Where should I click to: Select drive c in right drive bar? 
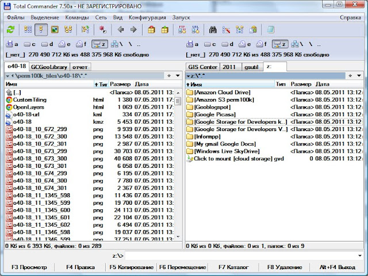(210, 44)
